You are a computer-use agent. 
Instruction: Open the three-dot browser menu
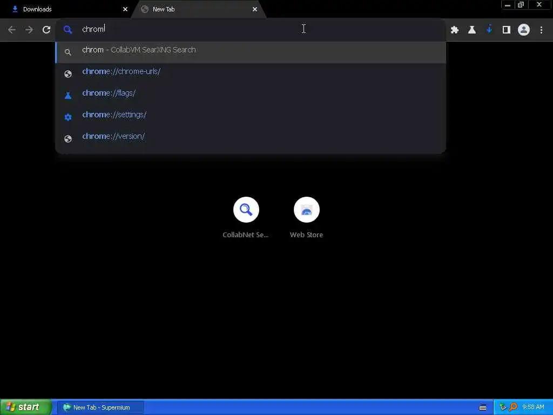coord(541,30)
